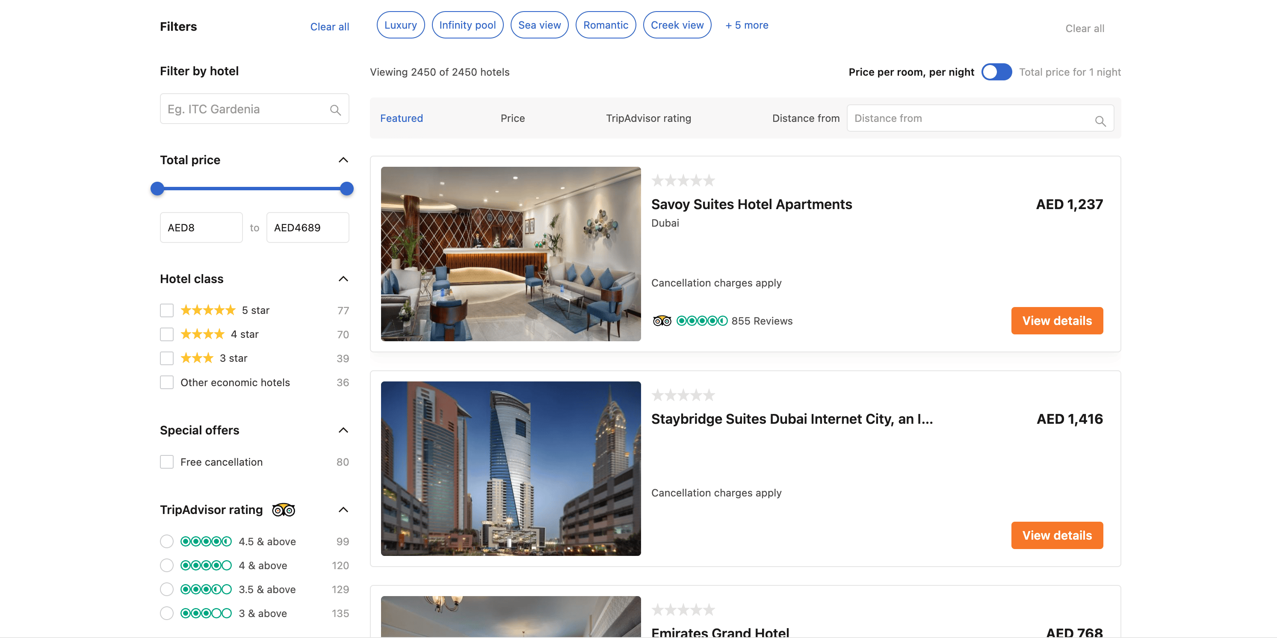
Task: Click the AED 1,416 price
Action: coord(1070,419)
